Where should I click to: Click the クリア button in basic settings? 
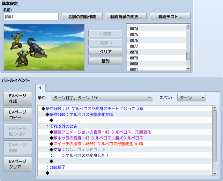pyautogui.click(x=105, y=52)
